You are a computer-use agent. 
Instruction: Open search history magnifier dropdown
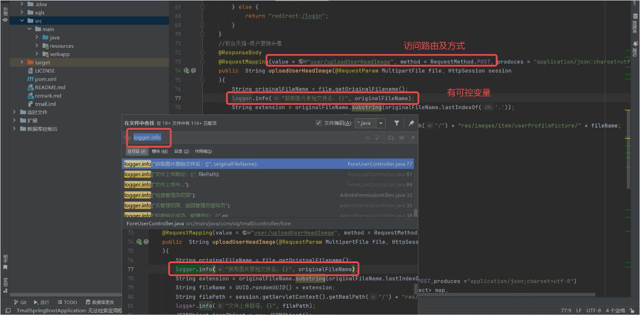point(128,137)
